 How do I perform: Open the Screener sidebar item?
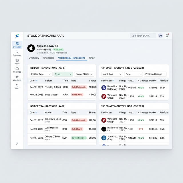click(17, 53)
